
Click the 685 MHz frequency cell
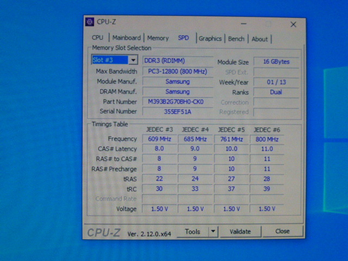pos(195,139)
